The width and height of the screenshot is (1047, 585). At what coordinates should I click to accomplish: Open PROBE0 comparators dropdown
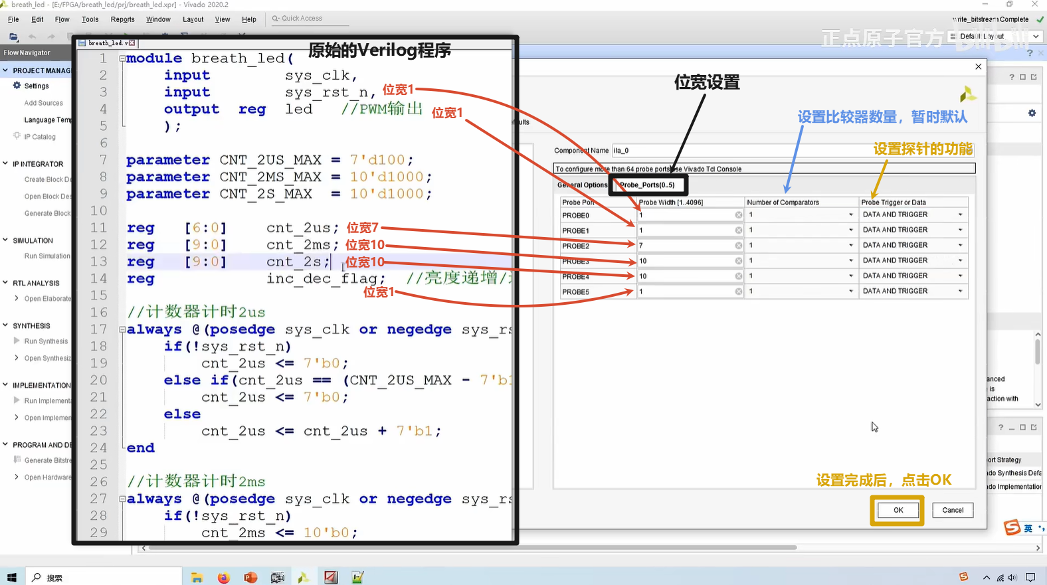850,214
